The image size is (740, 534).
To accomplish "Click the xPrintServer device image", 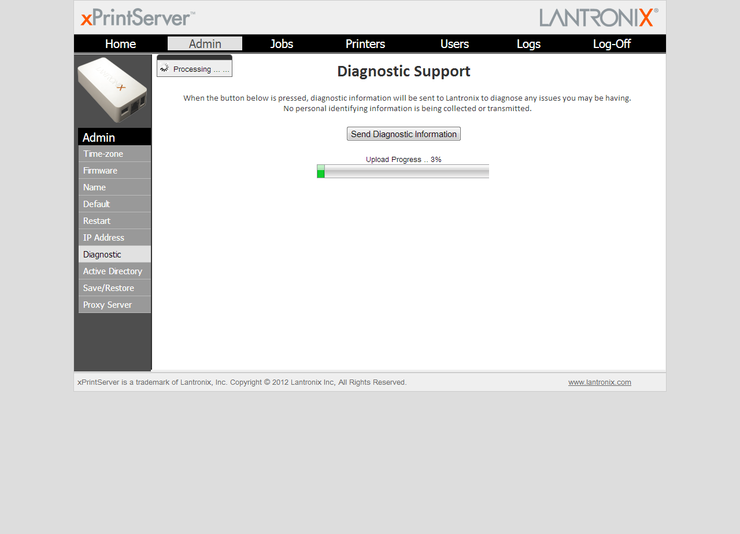I will pyautogui.click(x=112, y=90).
